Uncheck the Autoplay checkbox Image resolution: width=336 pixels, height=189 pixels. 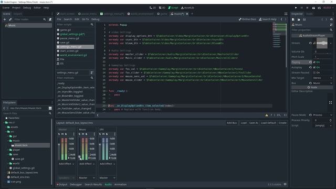click(x=314, y=67)
